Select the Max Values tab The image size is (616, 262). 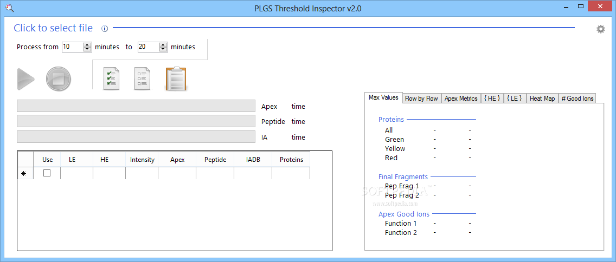tap(383, 97)
